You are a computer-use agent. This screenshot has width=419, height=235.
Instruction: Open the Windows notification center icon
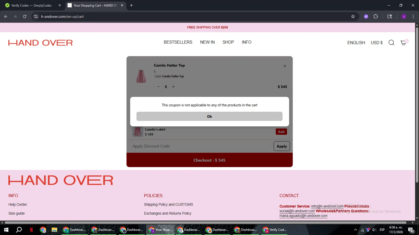(x=411, y=230)
